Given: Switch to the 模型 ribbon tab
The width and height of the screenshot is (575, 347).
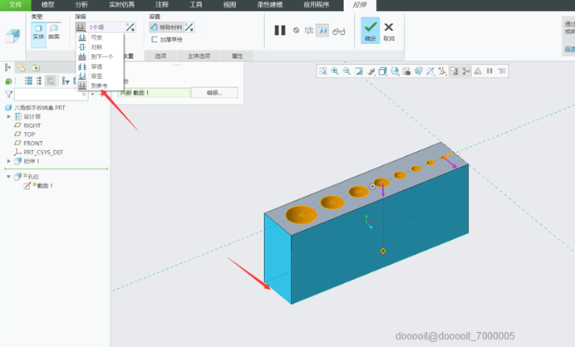Looking at the screenshot, I should pos(49,5).
